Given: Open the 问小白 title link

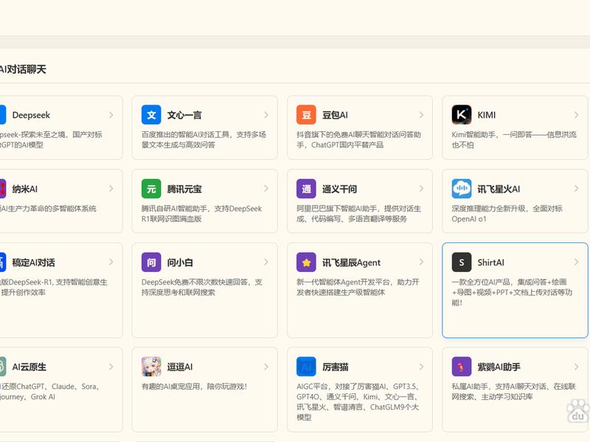Looking at the screenshot, I should point(180,263).
